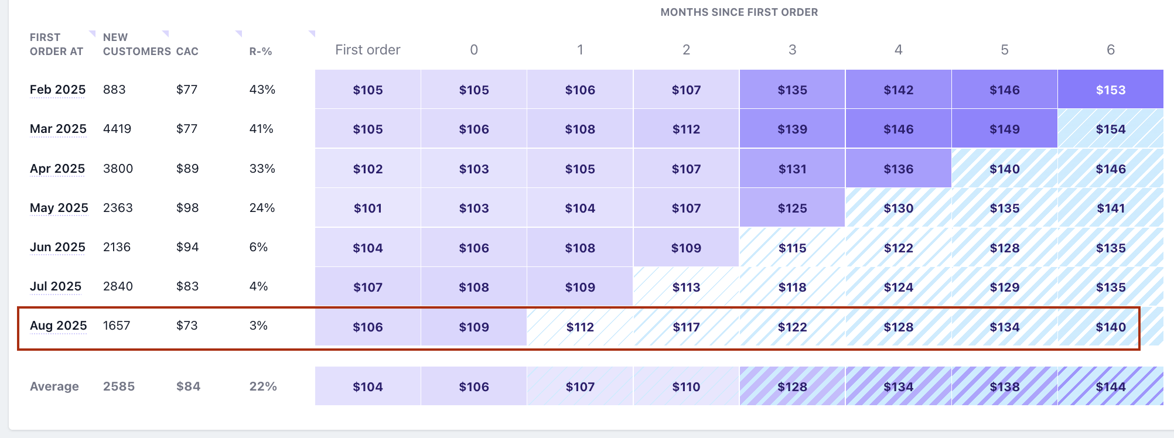This screenshot has width=1174, height=438.
Task: Click the sort triangle on R-% header
Action: click(312, 33)
